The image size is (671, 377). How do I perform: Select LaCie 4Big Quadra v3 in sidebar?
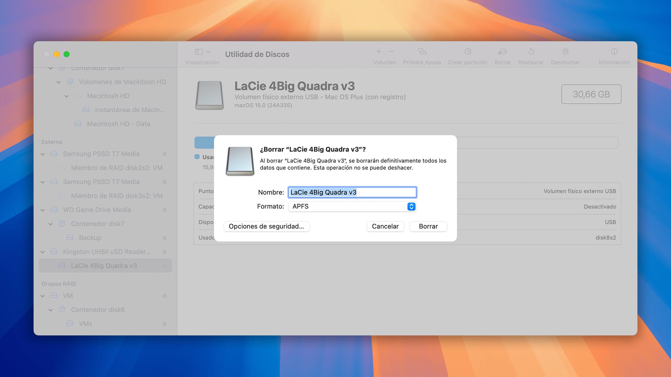(x=105, y=265)
